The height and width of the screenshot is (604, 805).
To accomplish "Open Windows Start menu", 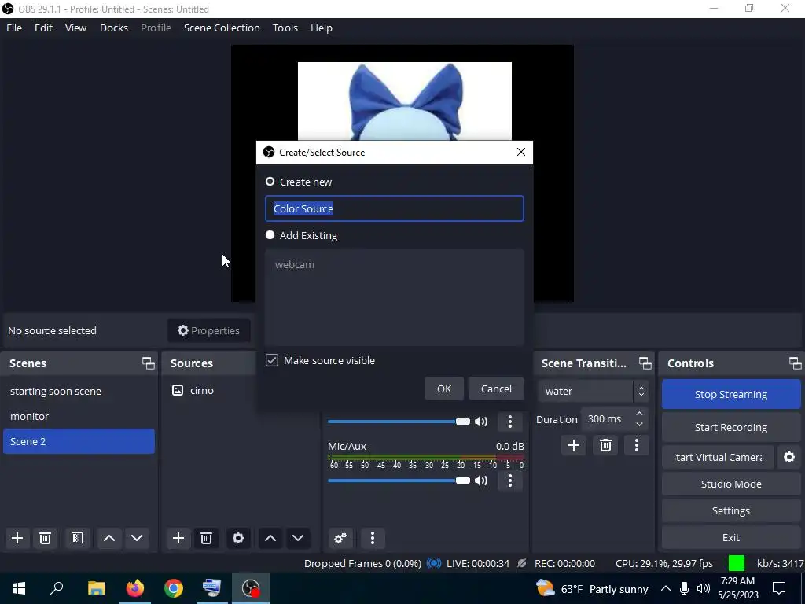I will click(19, 588).
